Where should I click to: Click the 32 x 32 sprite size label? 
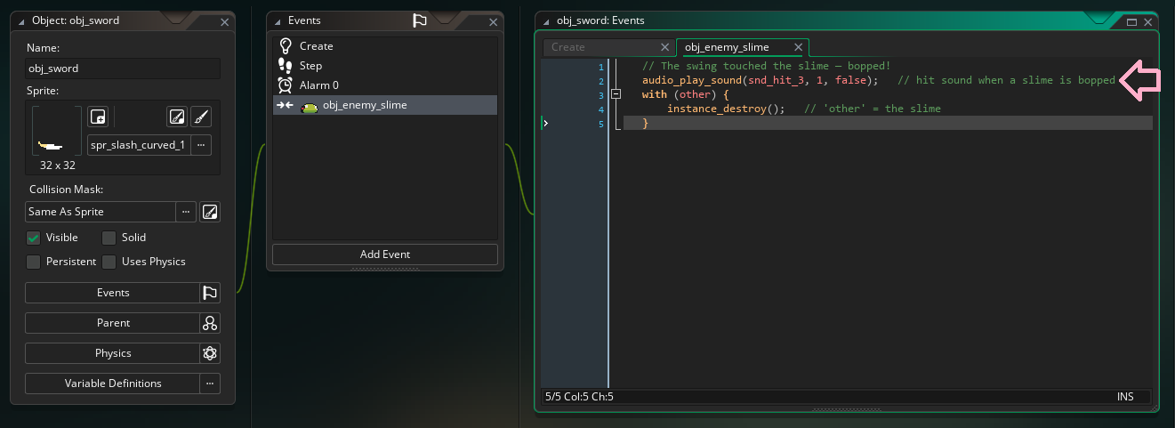(57, 166)
